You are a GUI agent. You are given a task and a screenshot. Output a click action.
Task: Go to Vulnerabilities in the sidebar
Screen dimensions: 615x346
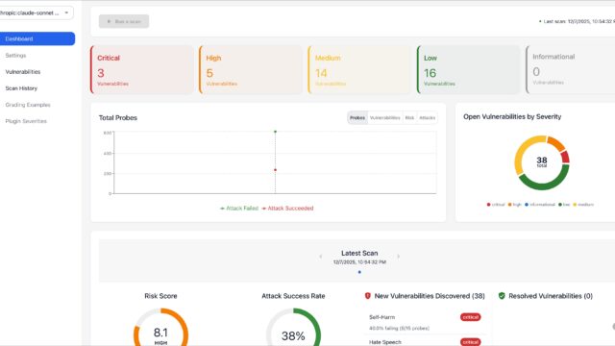[x=23, y=72]
